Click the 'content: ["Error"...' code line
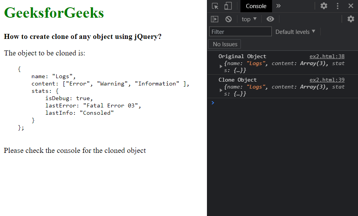Screen dimensions: 358x216 [x=110, y=84]
